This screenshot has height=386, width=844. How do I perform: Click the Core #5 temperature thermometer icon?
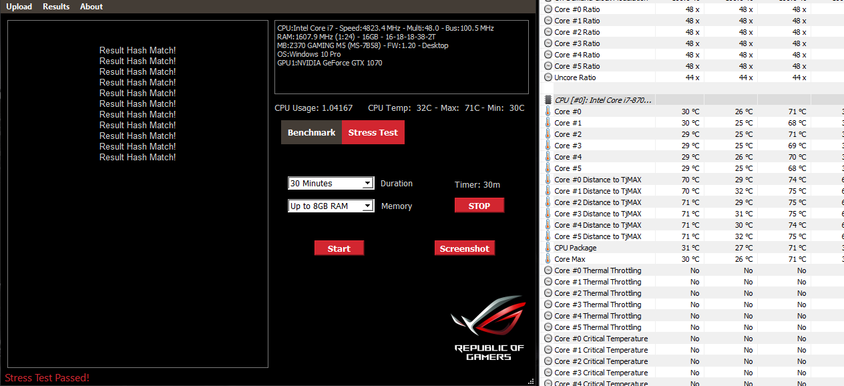click(x=548, y=168)
